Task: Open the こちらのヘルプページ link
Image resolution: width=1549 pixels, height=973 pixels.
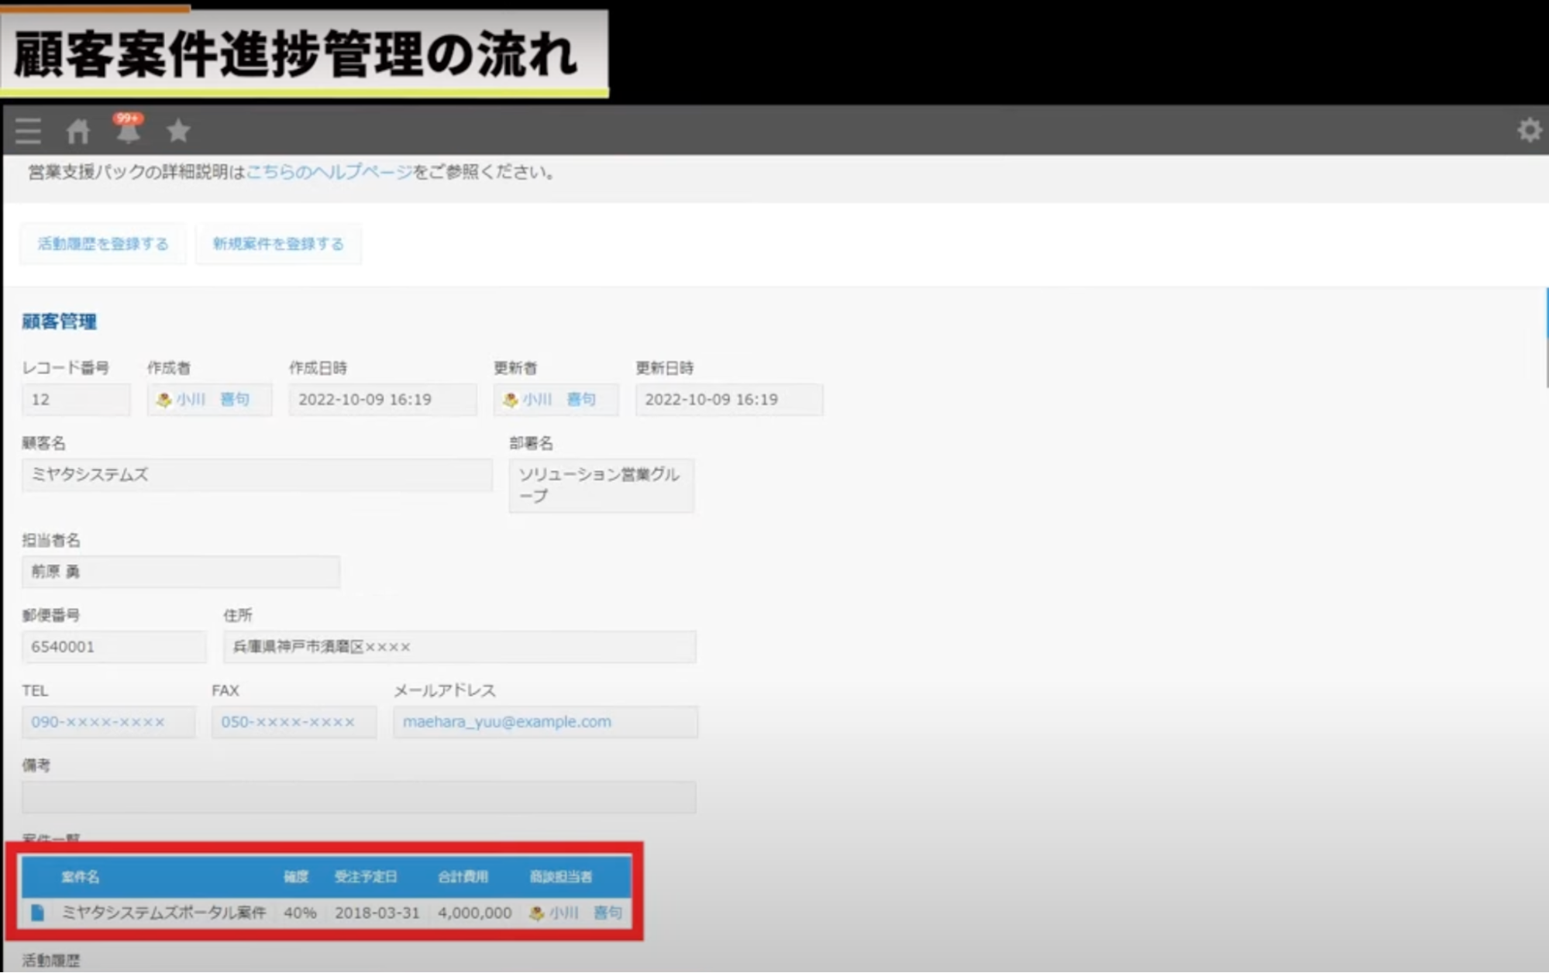Action: (329, 172)
